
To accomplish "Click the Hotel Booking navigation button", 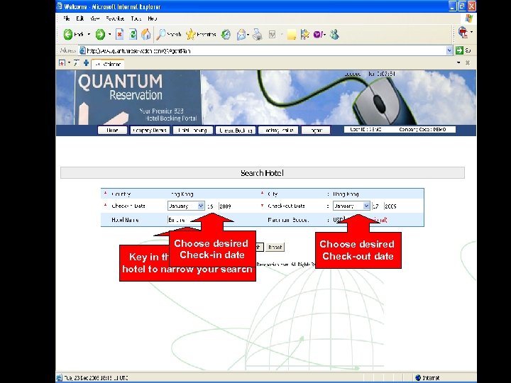I will 192,131.
